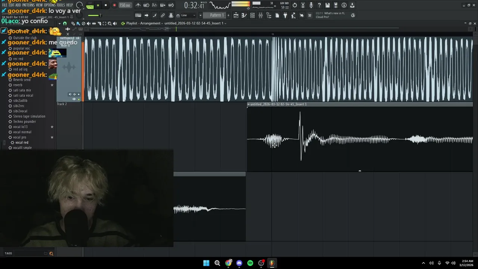The width and height of the screenshot is (478, 269).
Task: Toggle the playlist magnet snap icon
Action: [65, 24]
